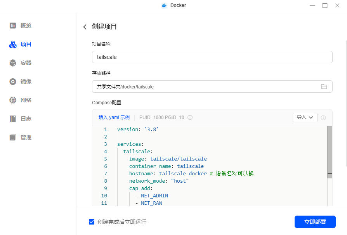Open the 网络 globe icon

(x=13, y=100)
